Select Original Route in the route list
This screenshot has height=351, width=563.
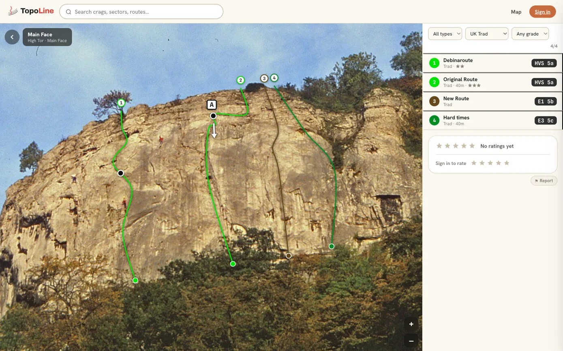(492, 82)
